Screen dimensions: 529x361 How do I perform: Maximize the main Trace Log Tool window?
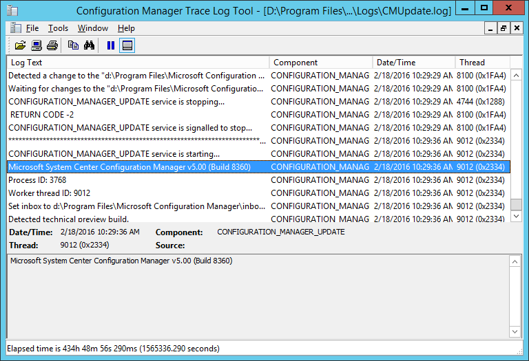coord(484,8)
